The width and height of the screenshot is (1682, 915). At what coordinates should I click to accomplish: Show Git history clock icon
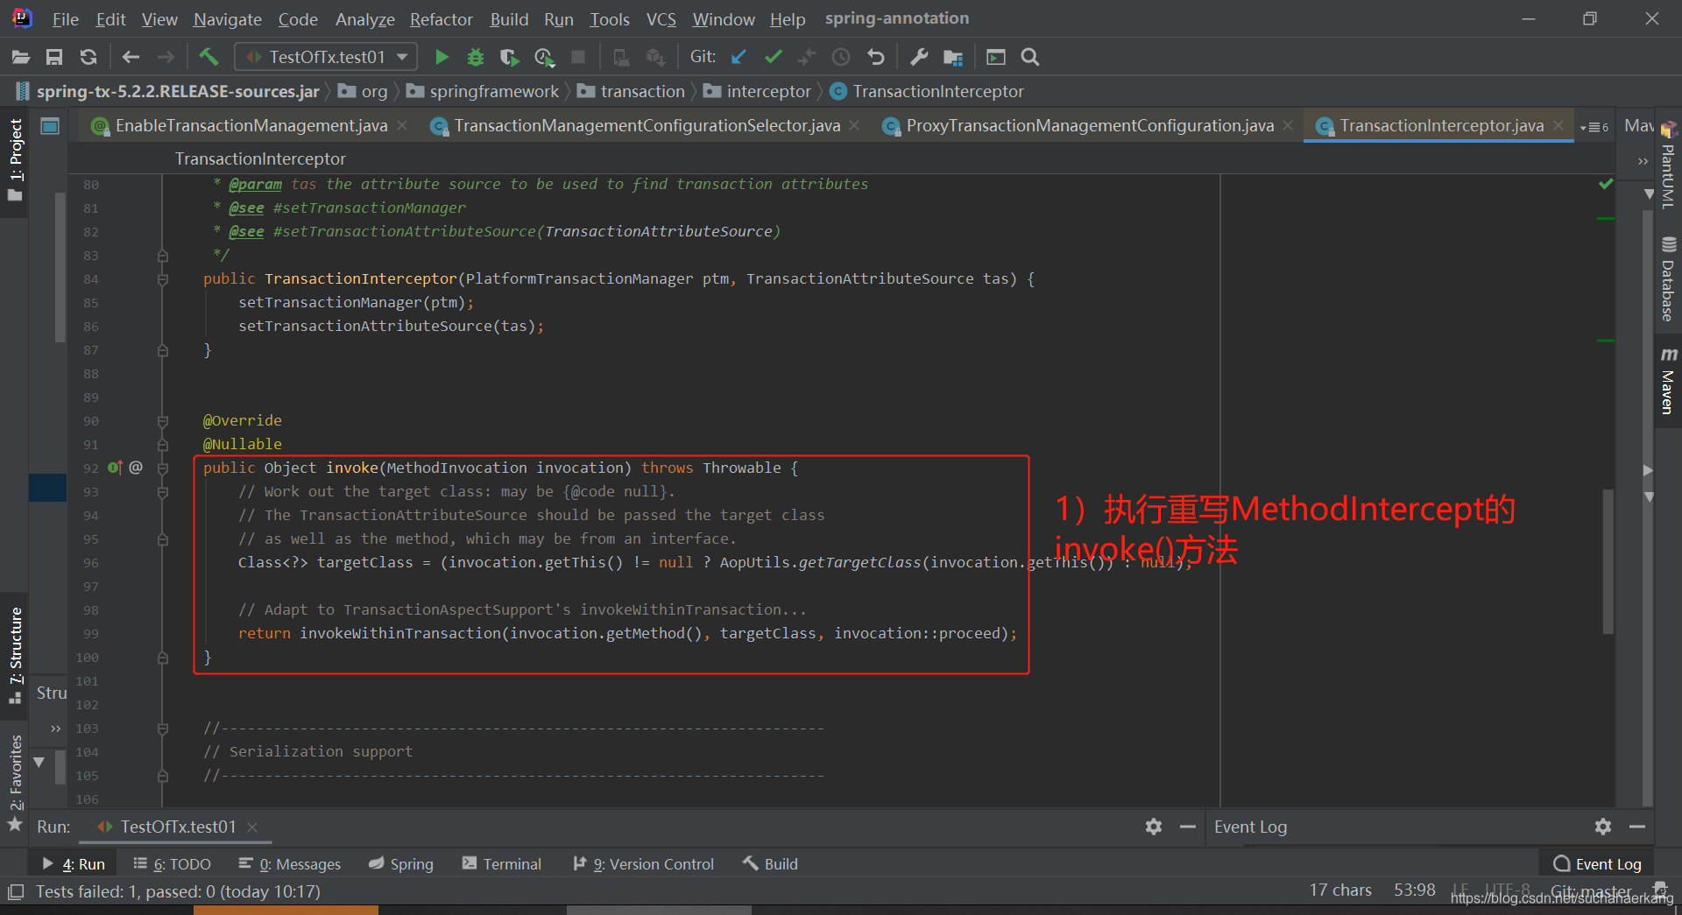coord(841,58)
